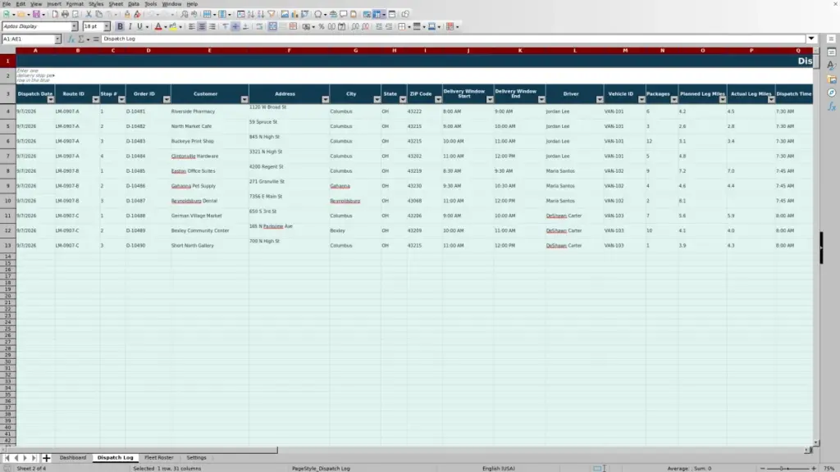Open filter dropdown for Driver column

(x=600, y=99)
